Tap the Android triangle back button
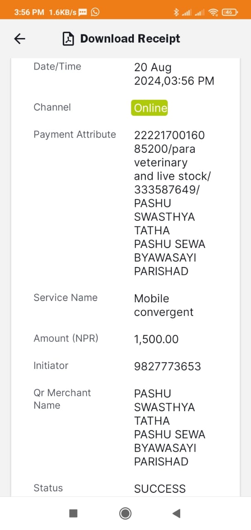Viewport: 251px width, 530px height. 176,513
